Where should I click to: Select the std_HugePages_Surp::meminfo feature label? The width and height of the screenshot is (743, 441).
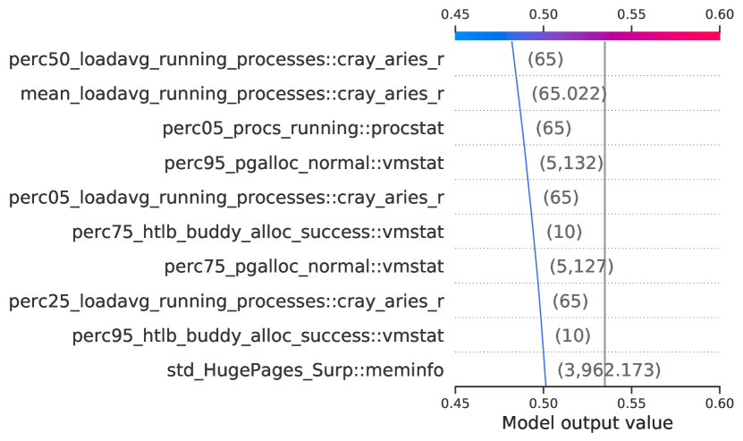tap(305, 369)
